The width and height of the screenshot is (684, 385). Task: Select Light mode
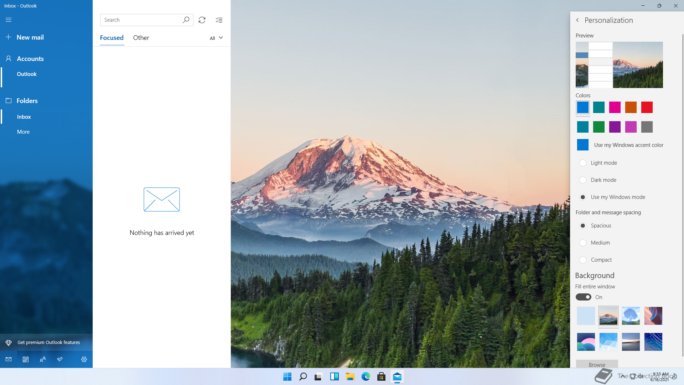tap(583, 163)
